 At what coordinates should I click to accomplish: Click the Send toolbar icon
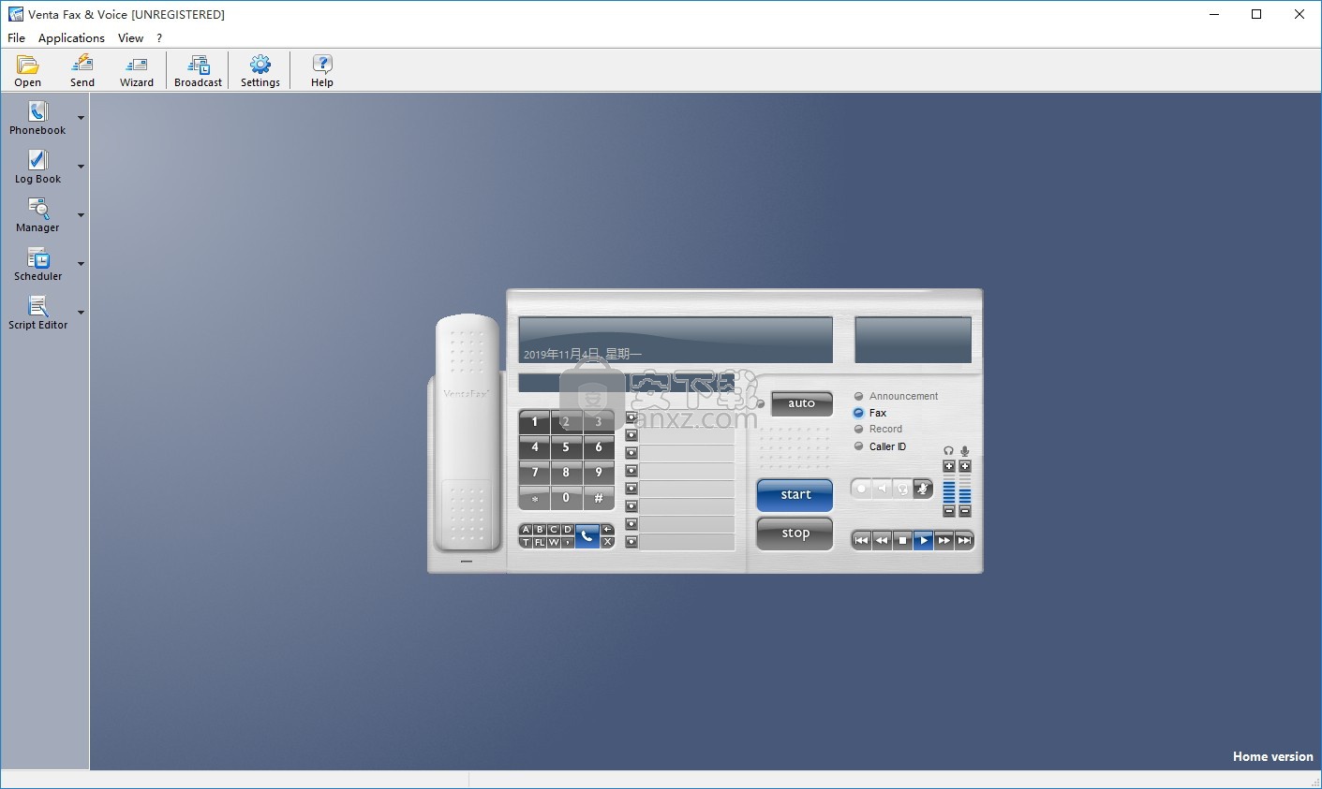tap(82, 70)
